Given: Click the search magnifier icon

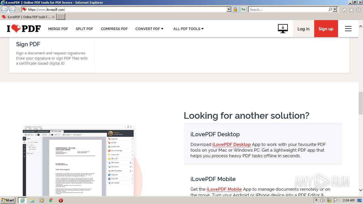Looking at the screenshot, I should click(x=330, y=9).
